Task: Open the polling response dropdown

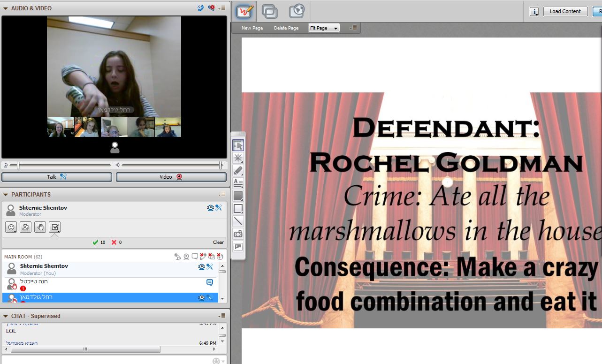Action: click(x=55, y=227)
